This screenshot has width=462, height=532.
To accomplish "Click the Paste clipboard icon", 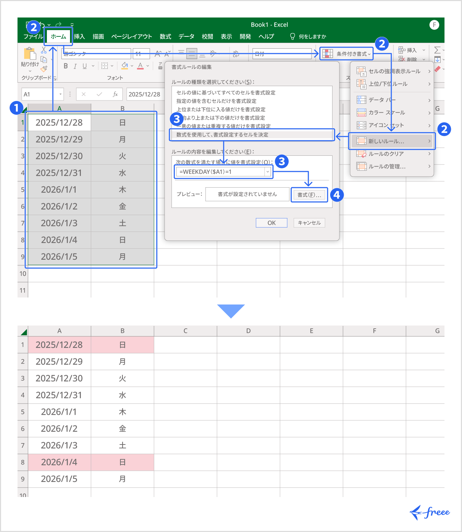I will click(x=30, y=54).
